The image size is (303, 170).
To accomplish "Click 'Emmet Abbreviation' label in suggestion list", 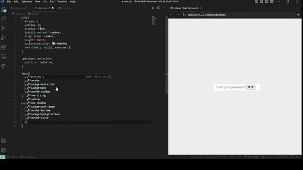I will (x=98, y=76).
